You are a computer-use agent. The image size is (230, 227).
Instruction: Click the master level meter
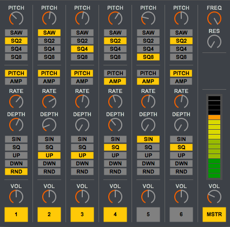[214, 137]
